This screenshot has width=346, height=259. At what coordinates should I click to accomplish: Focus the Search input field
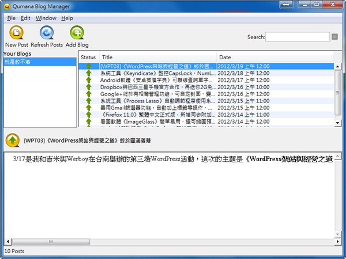[x=298, y=37]
